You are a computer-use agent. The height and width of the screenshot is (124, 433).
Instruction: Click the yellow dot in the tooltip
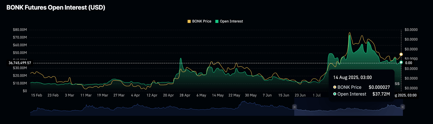[335, 87]
